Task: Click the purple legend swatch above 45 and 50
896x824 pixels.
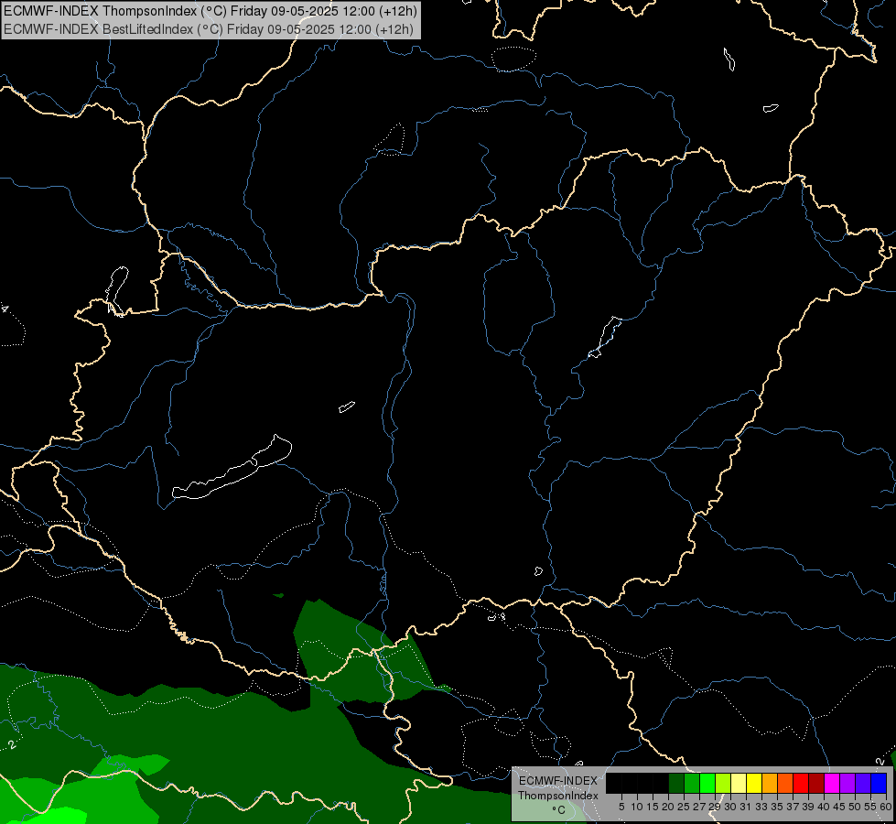Action: pos(847,784)
